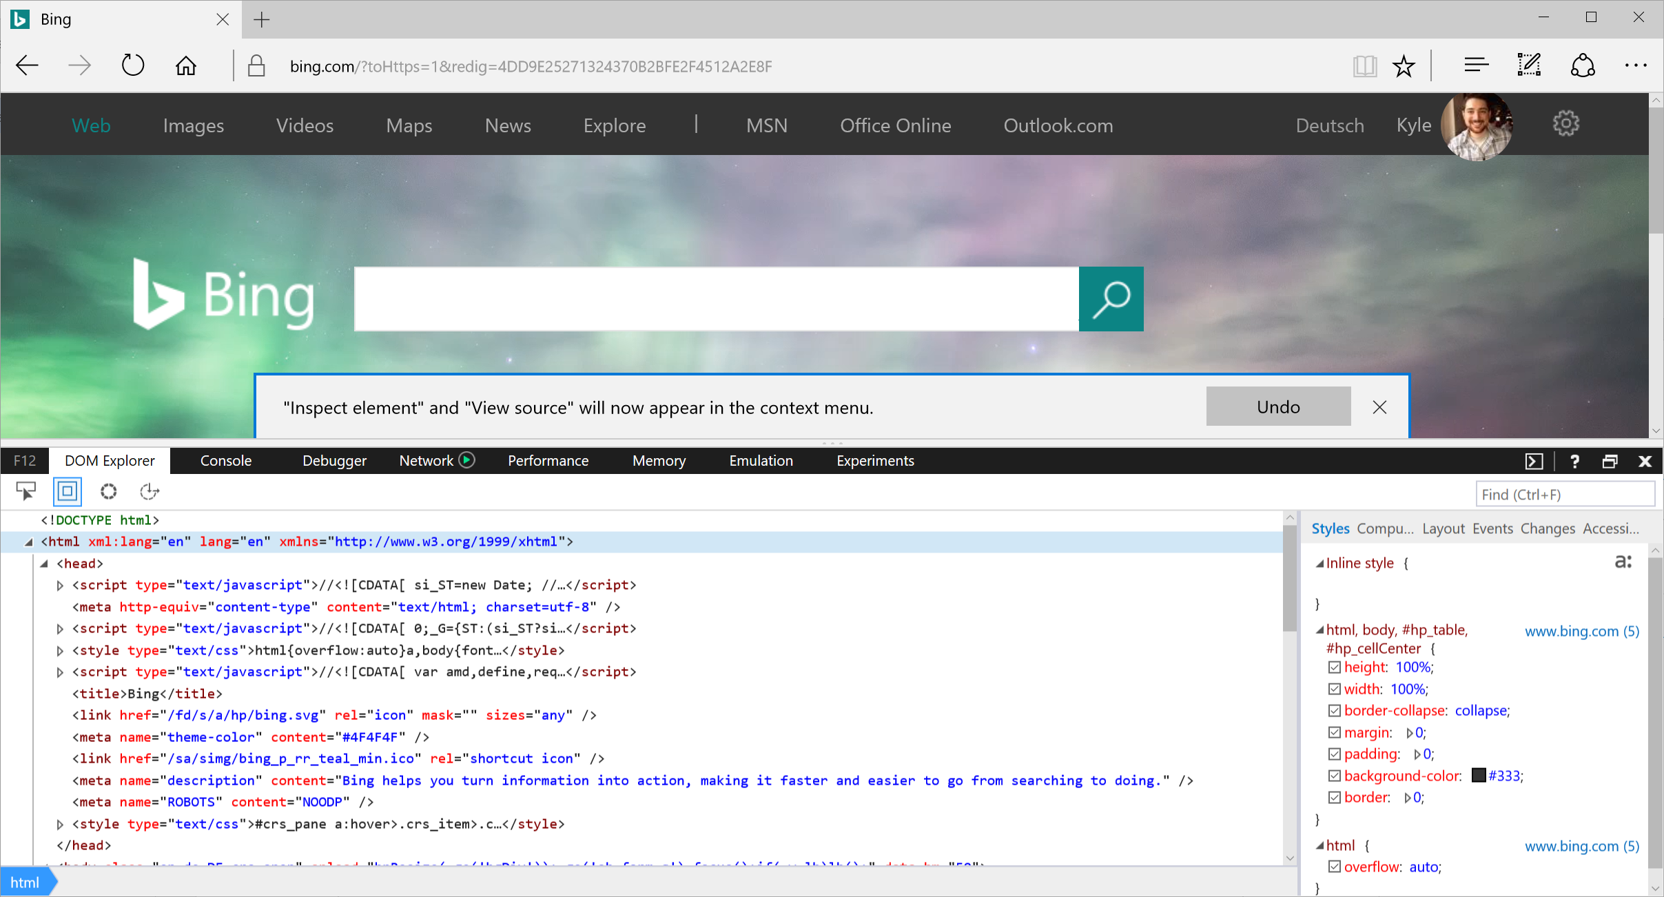Click the fourth DOM Explorer toolbar icon
The image size is (1664, 897).
150,491
